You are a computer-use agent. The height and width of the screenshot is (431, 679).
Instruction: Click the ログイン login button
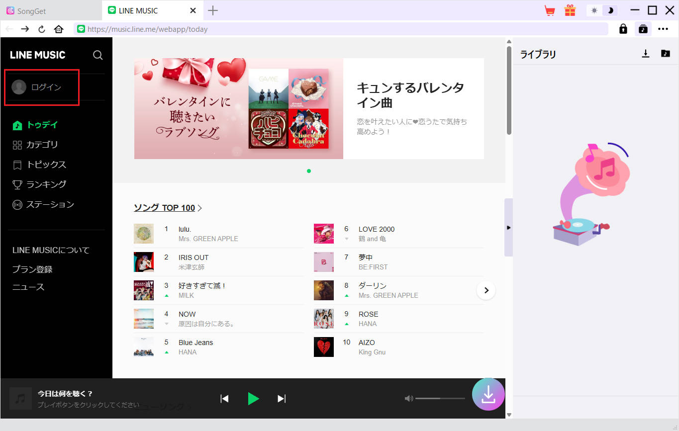41,87
